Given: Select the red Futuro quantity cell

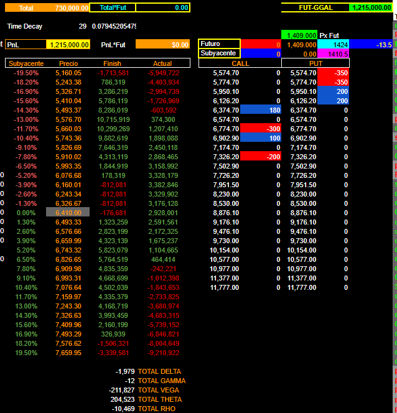Looking at the screenshot, I should [261, 45].
